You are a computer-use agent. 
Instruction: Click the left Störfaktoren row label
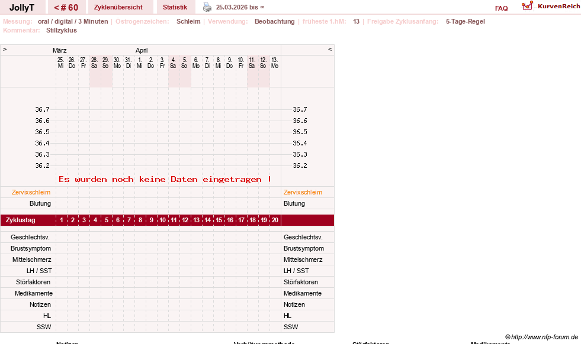point(33,282)
